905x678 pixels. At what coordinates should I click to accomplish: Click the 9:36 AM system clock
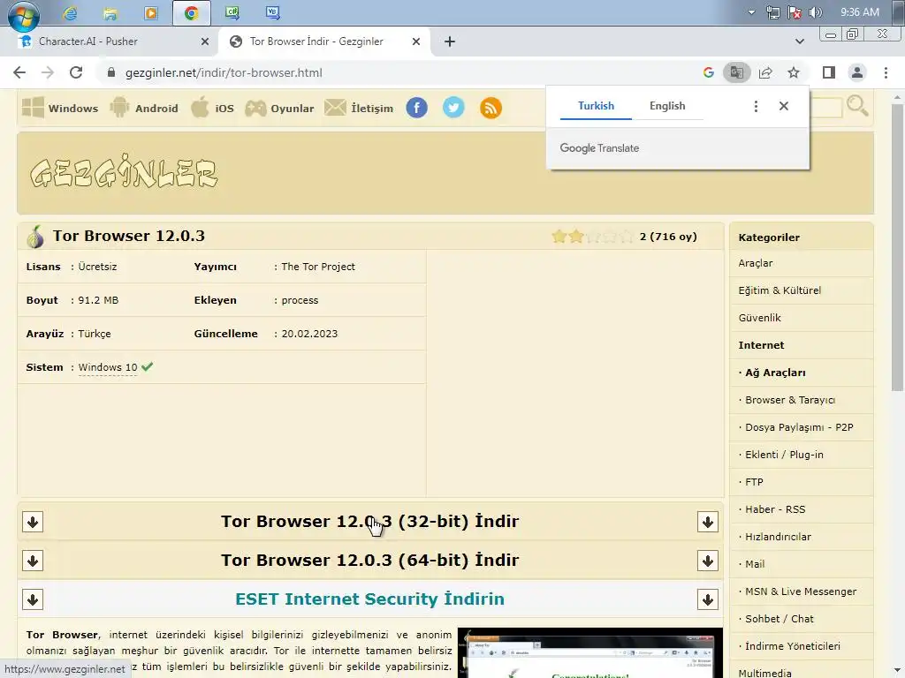pos(860,12)
